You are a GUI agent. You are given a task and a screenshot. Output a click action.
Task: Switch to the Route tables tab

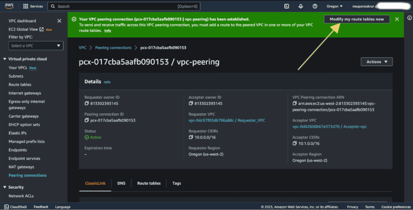click(149, 183)
